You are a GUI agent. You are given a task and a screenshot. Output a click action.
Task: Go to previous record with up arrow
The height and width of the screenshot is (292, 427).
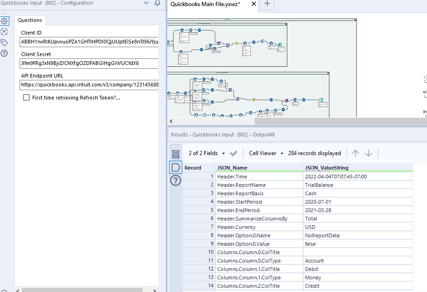[356, 153]
